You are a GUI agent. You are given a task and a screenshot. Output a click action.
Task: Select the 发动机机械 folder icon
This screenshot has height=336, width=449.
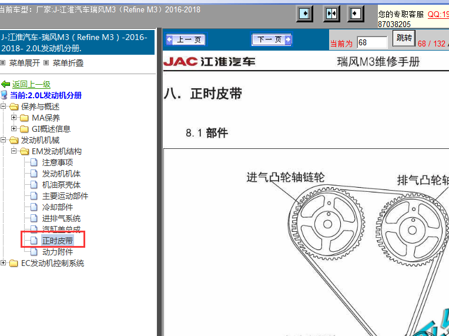click(14, 141)
